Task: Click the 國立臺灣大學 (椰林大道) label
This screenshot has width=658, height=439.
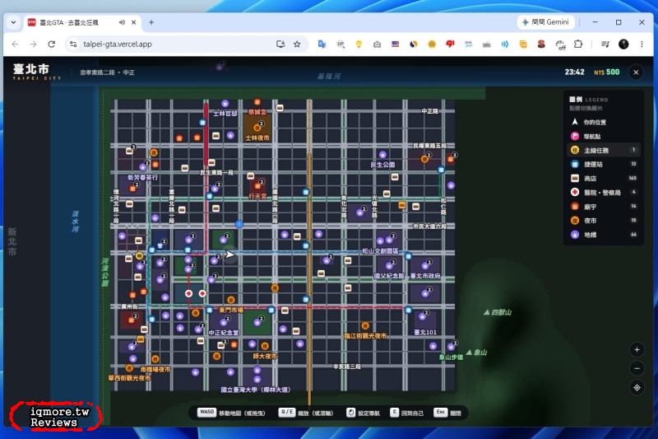Action: pyautogui.click(x=255, y=390)
